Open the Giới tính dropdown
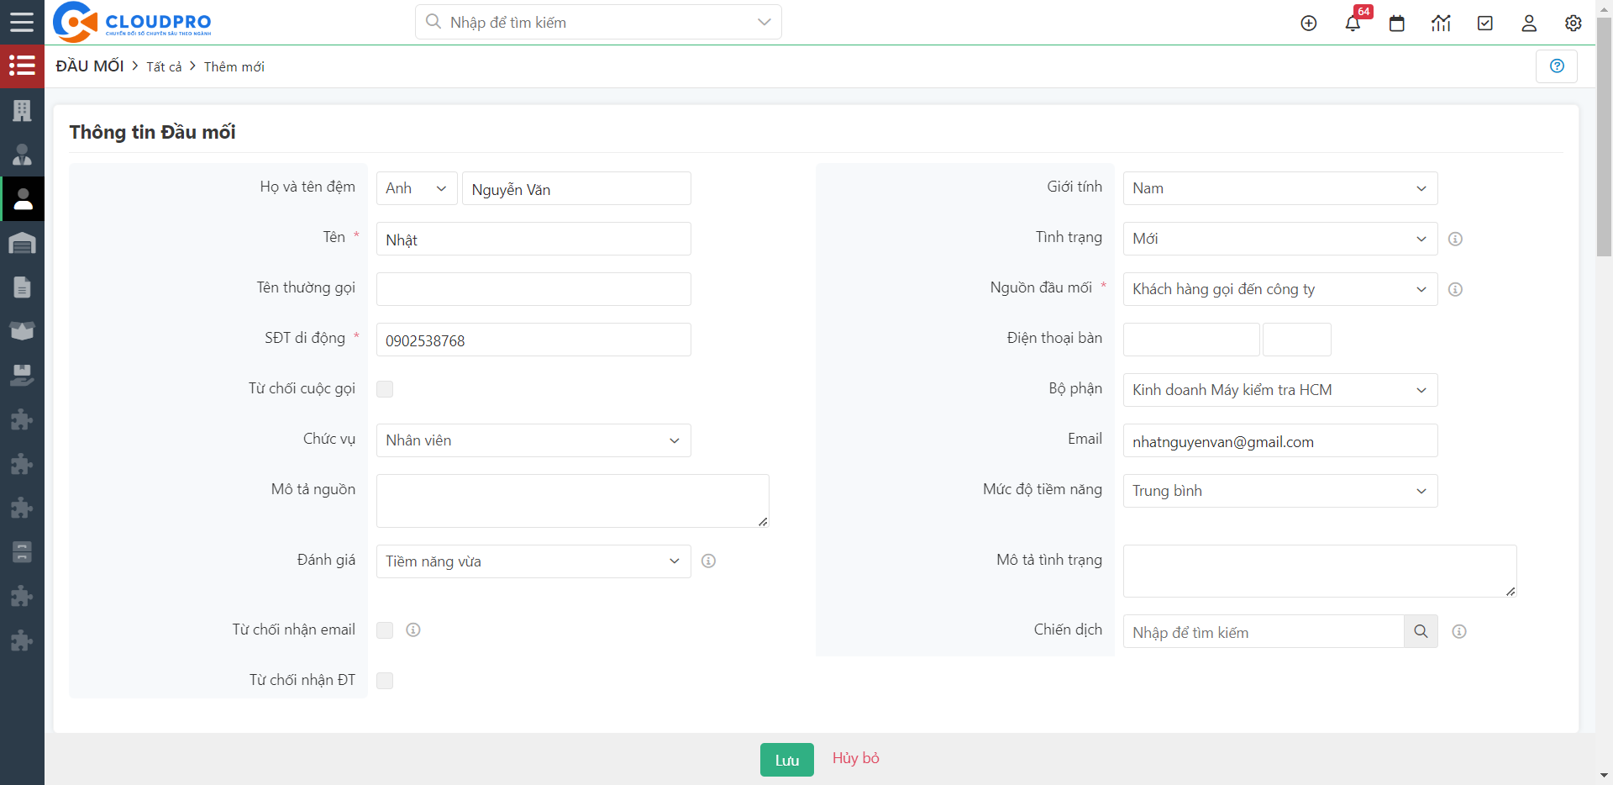 pos(1280,188)
